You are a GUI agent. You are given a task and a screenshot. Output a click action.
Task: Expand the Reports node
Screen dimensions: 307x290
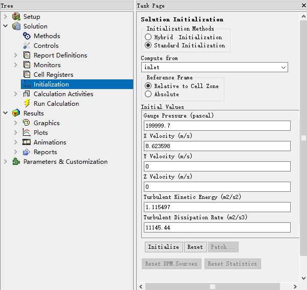click(16, 152)
